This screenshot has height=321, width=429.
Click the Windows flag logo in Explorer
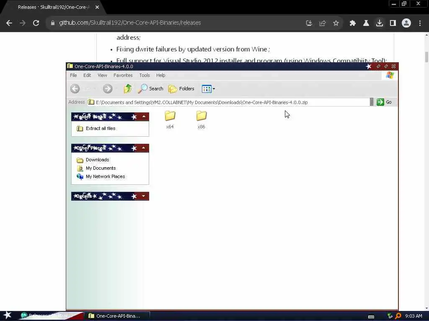click(x=390, y=75)
